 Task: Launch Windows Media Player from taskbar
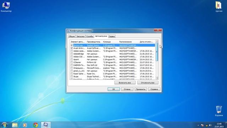25,125
